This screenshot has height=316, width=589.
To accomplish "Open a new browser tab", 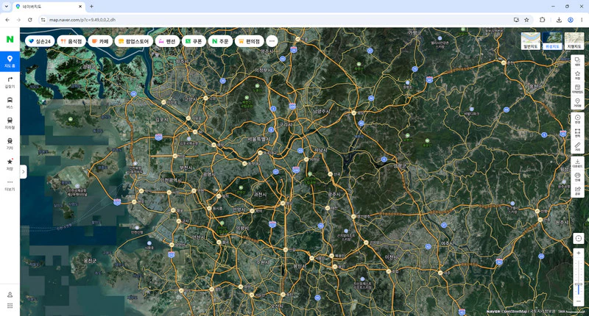I will pyautogui.click(x=91, y=7).
